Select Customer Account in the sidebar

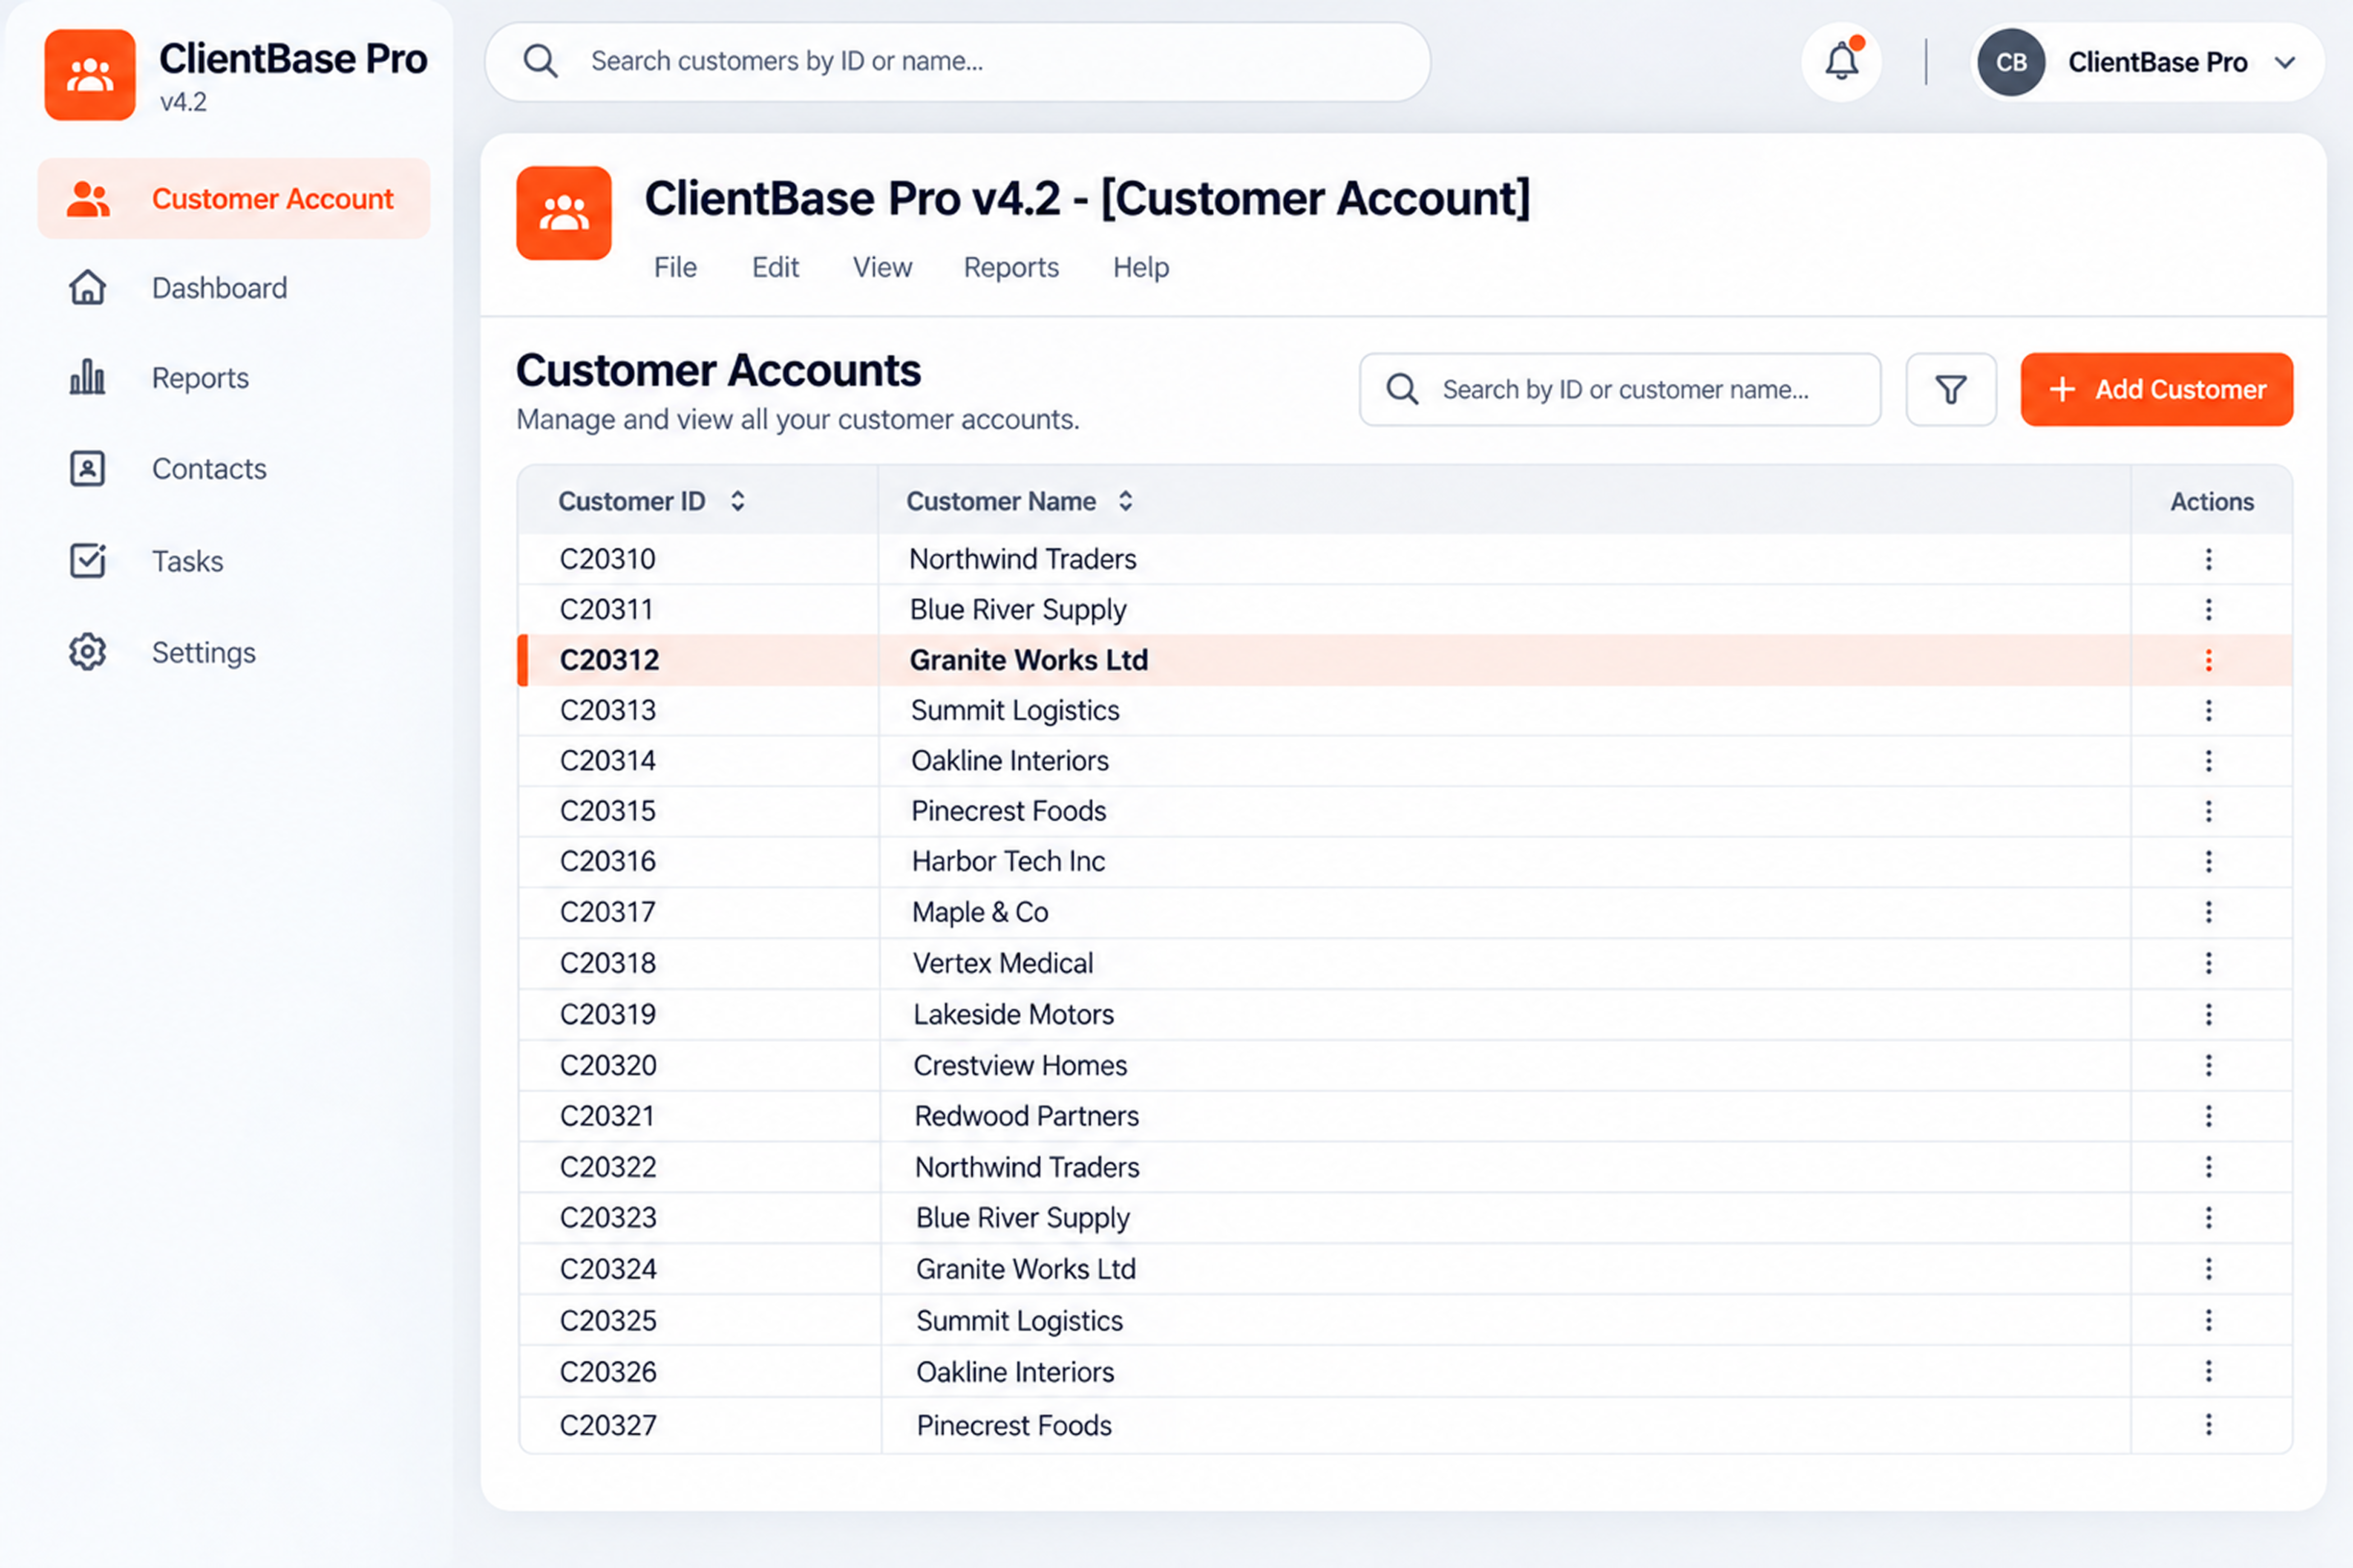tap(234, 198)
